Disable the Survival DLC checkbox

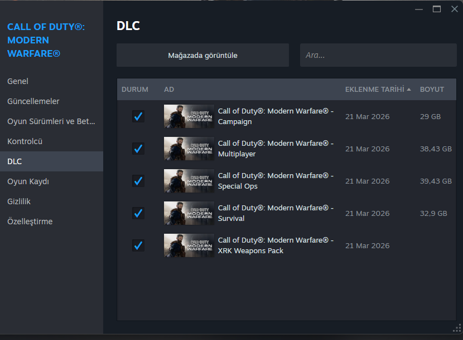point(138,213)
